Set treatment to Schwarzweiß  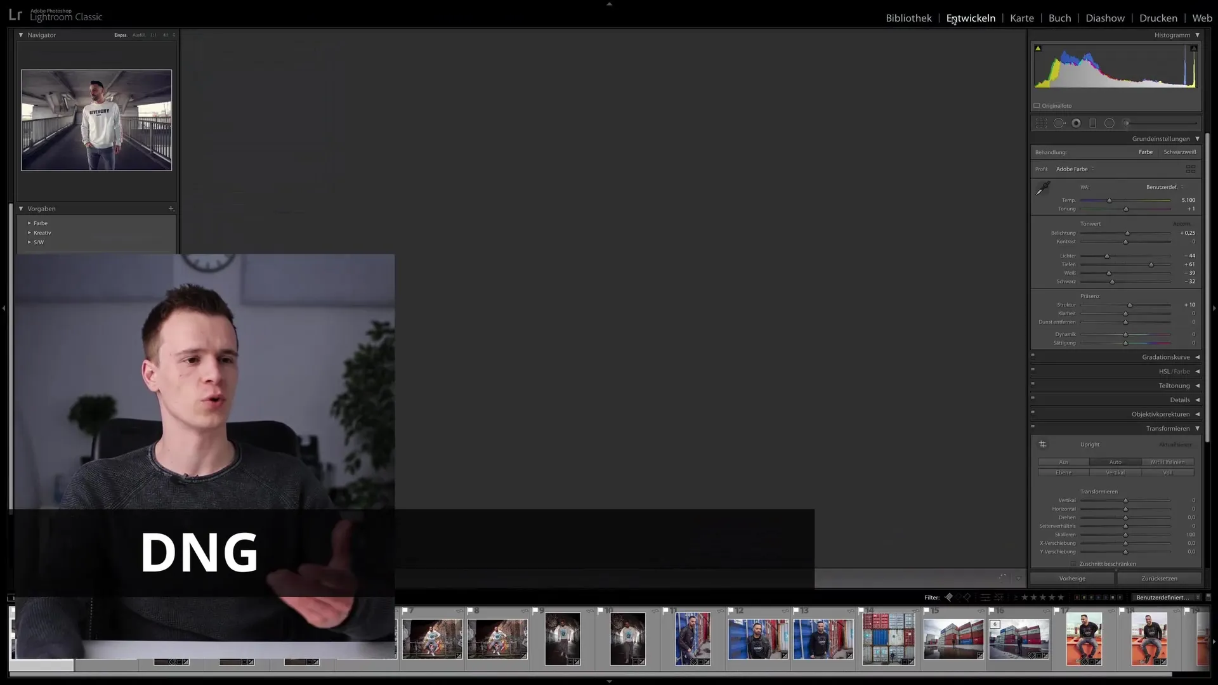pyautogui.click(x=1180, y=152)
